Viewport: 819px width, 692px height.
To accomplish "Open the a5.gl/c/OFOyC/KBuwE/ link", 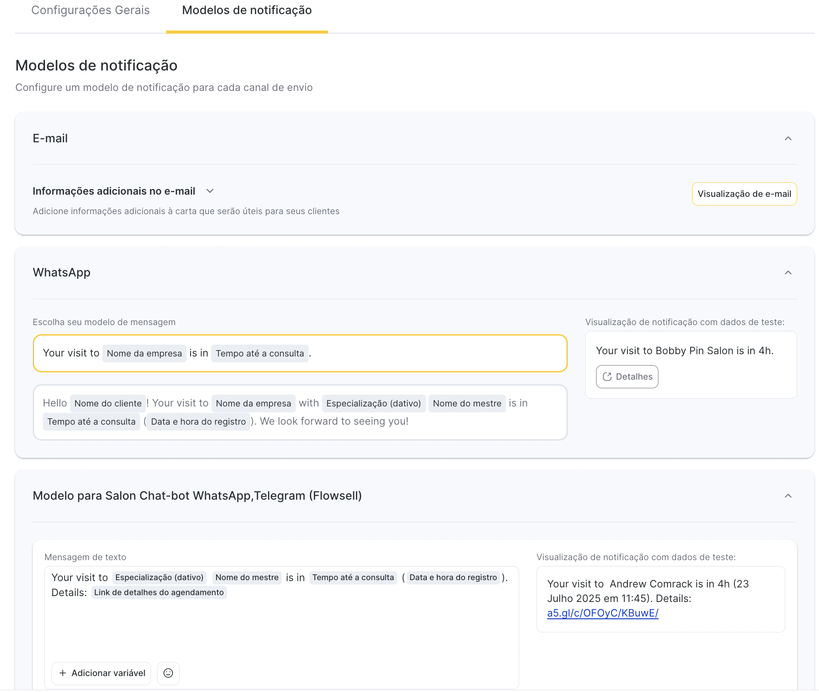I will point(602,613).
